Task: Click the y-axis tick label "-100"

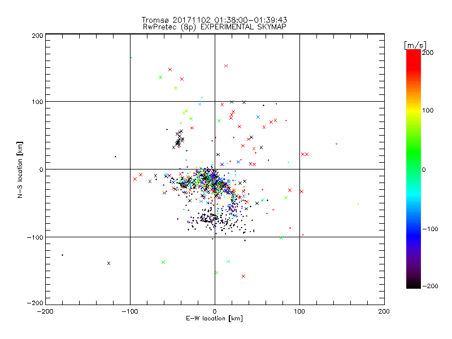Action: click(x=35, y=237)
